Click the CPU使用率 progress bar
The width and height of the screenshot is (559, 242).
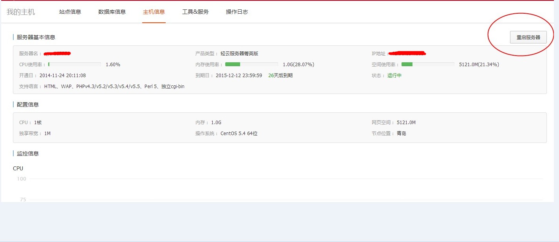[74, 64]
